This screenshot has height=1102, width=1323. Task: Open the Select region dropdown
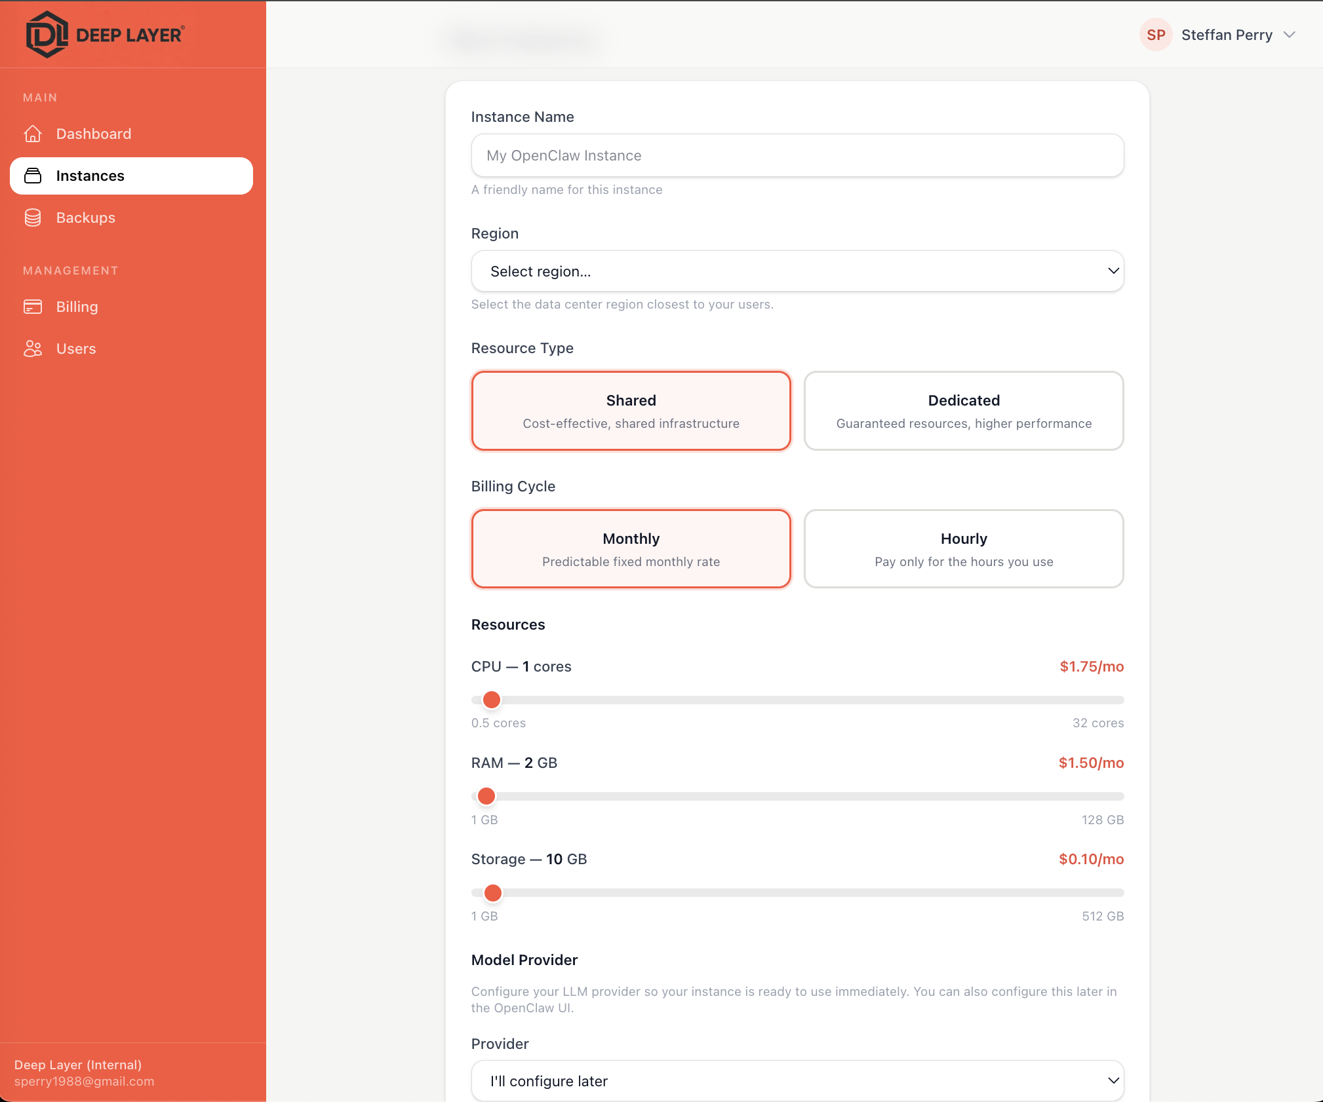[x=797, y=271]
